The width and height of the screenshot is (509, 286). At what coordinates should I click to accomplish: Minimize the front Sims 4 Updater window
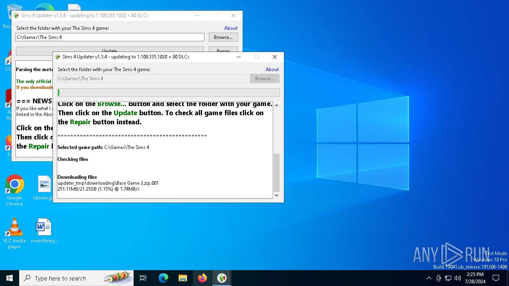click(238, 57)
